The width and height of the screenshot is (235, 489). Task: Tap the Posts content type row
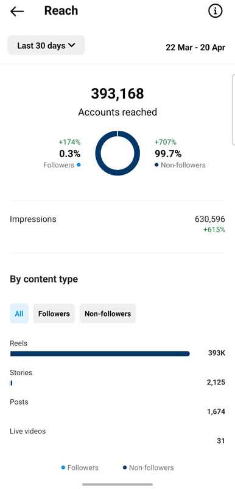118,406
